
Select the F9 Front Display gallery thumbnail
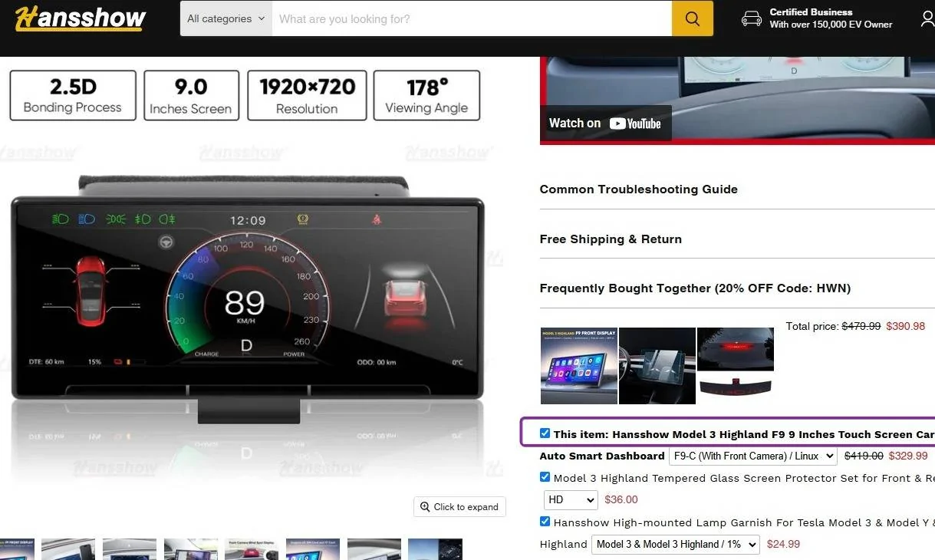(x=17, y=549)
